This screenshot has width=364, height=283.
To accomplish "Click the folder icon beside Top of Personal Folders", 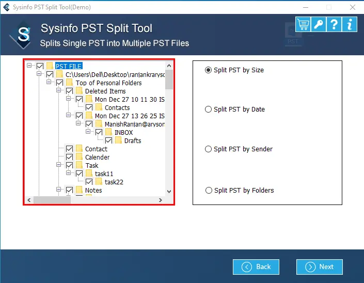I will point(69,83).
